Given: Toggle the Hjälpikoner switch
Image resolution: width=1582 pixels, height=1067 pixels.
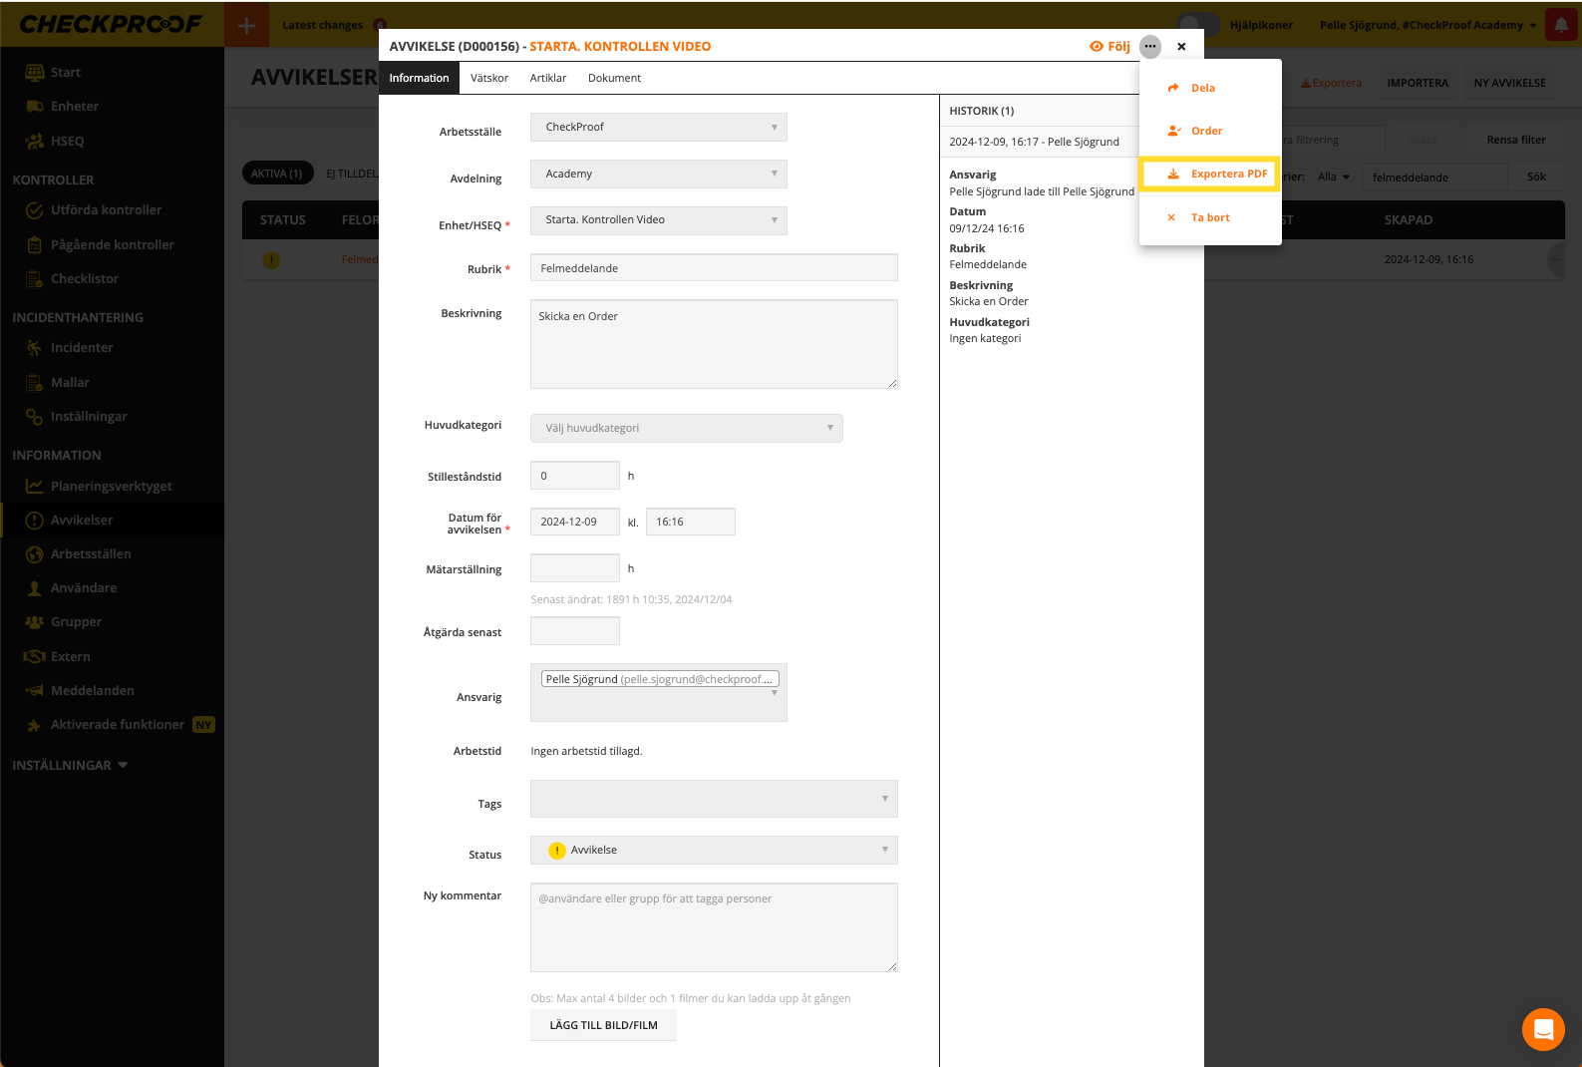Looking at the screenshot, I should click(1197, 25).
